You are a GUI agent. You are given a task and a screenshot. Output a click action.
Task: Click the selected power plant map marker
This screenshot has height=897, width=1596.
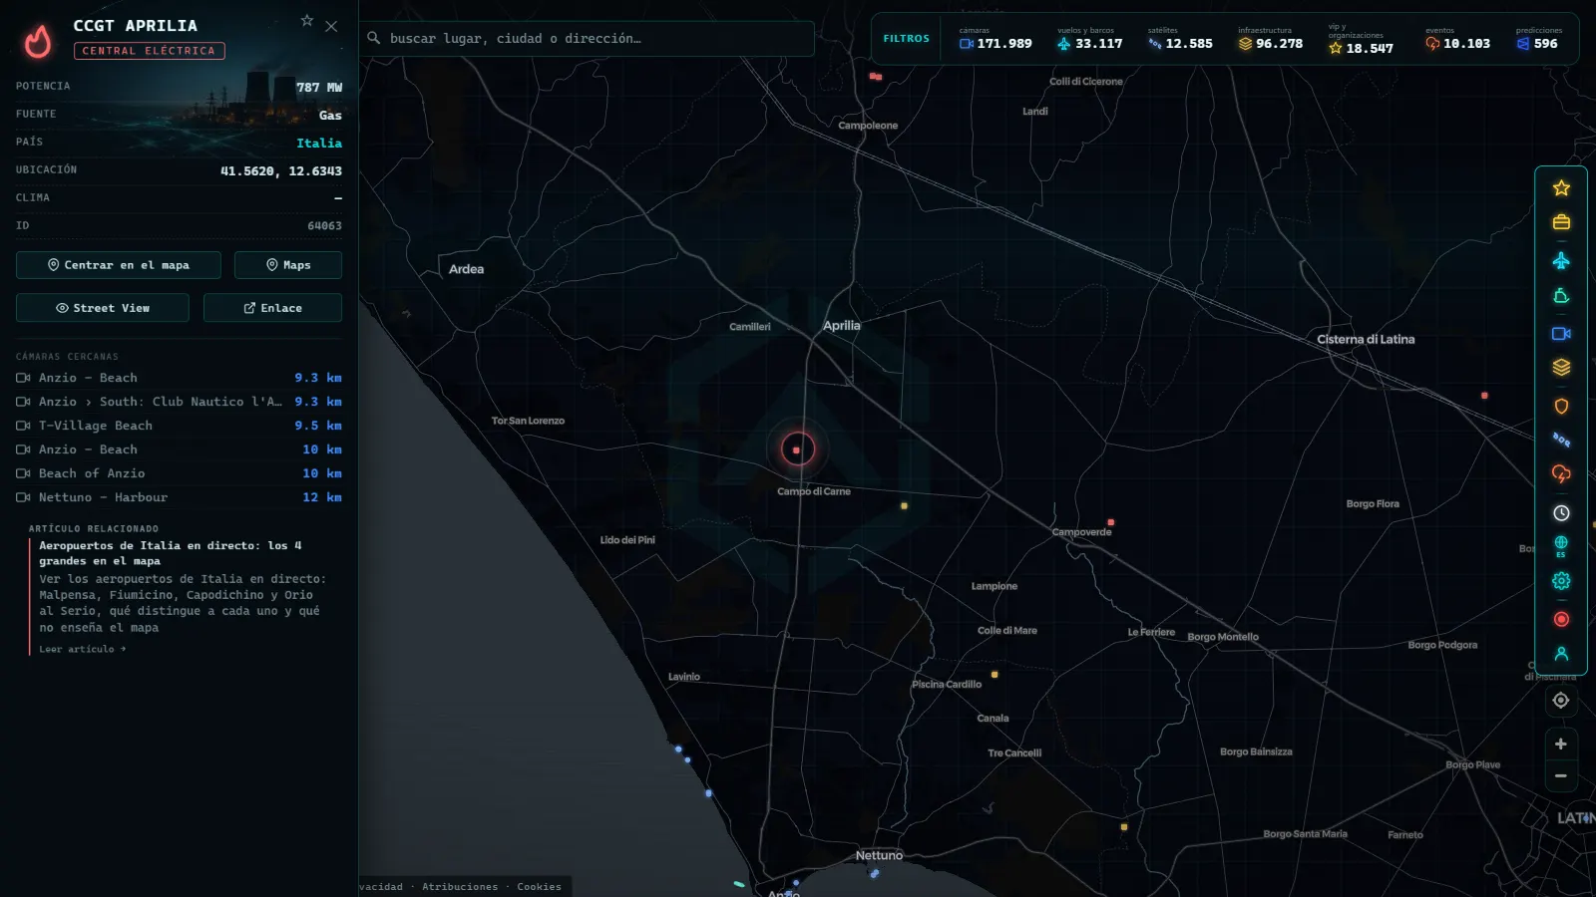pyautogui.click(x=797, y=449)
